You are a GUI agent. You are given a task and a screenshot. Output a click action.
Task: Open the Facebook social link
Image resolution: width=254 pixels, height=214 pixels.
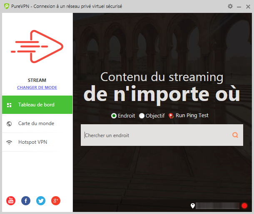coord(26,201)
